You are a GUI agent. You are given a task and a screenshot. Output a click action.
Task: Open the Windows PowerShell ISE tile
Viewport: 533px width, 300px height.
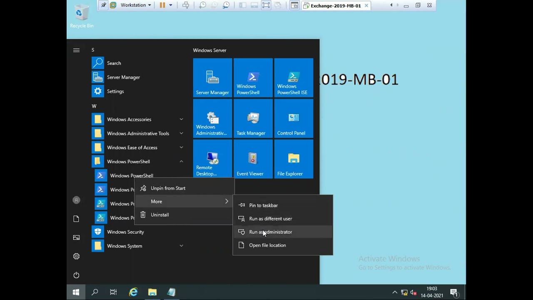294,78
